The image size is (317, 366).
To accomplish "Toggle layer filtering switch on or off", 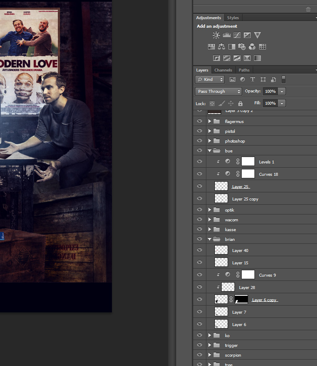I will click(283, 79).
